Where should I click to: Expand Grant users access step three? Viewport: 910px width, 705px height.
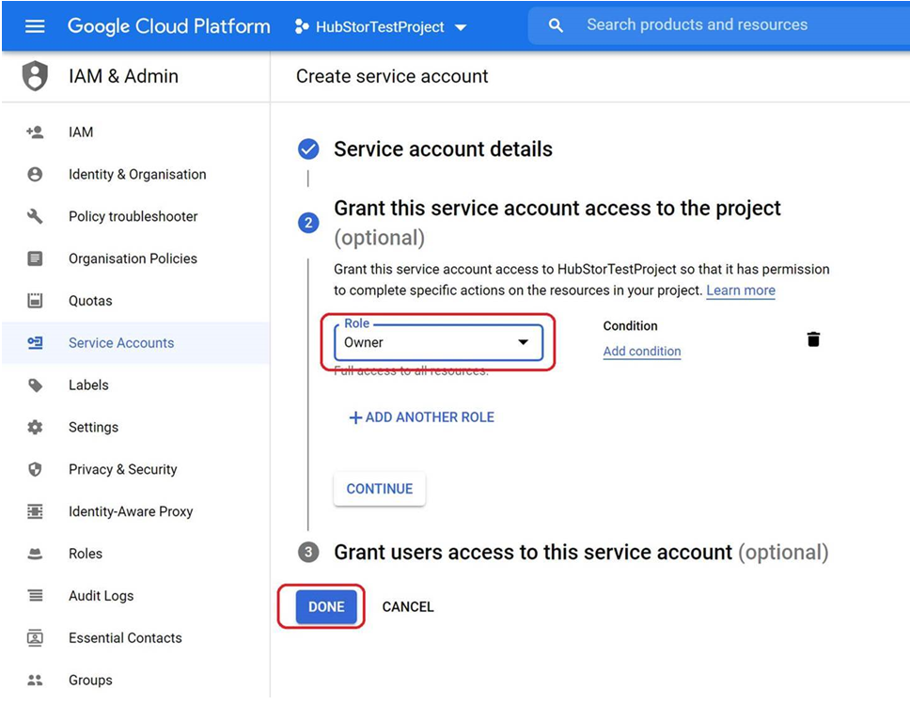(581, 553)
